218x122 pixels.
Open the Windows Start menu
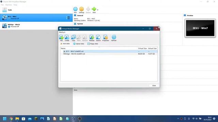[x=5, y=119]
